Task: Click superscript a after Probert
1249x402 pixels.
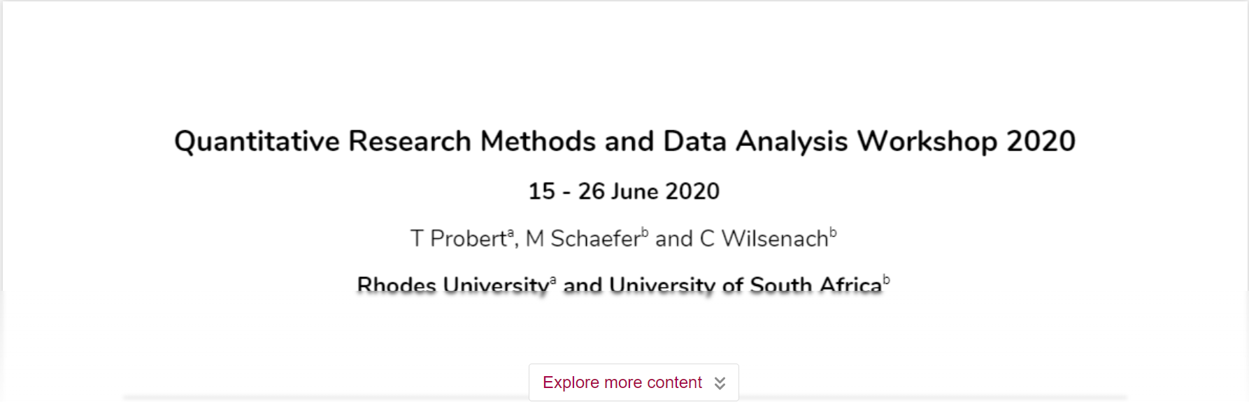Action: click(511, 233)
